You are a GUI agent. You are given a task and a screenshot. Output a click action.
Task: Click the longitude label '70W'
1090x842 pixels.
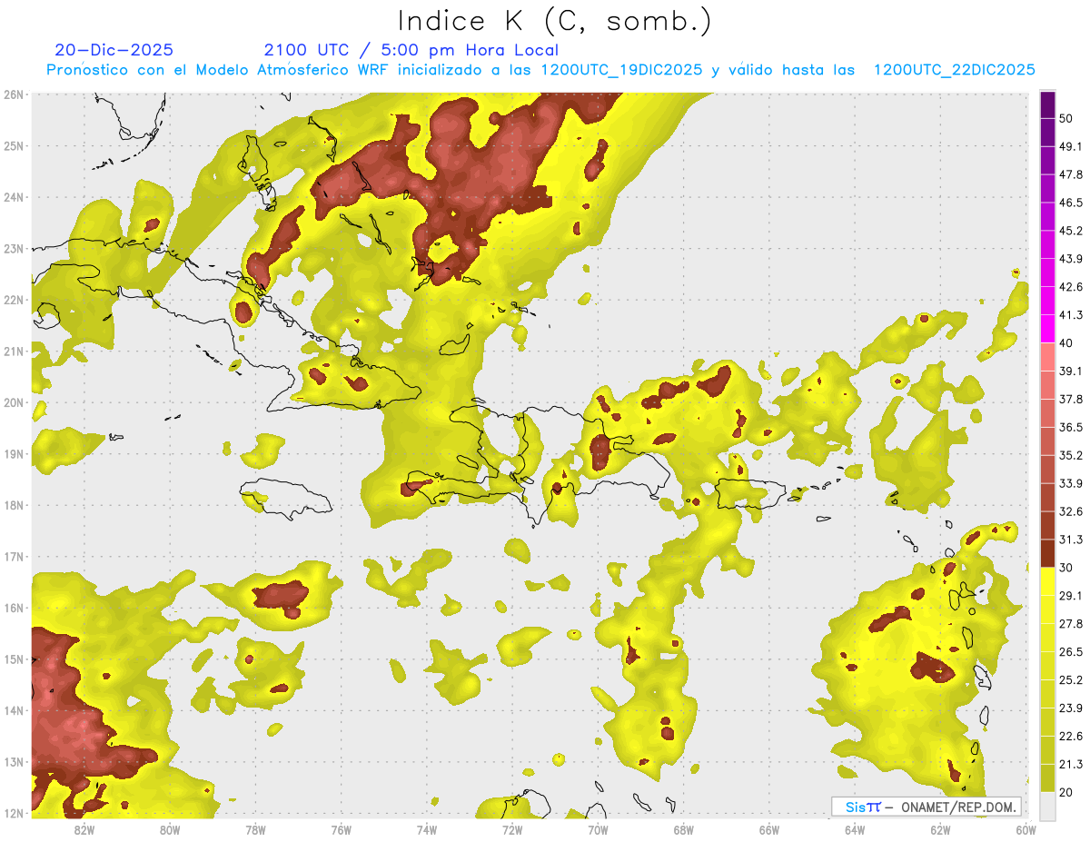[598, 829]
